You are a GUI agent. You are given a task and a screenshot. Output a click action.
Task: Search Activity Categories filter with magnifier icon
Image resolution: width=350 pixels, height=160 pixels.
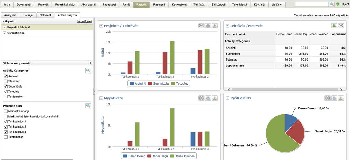click(89, 71)
